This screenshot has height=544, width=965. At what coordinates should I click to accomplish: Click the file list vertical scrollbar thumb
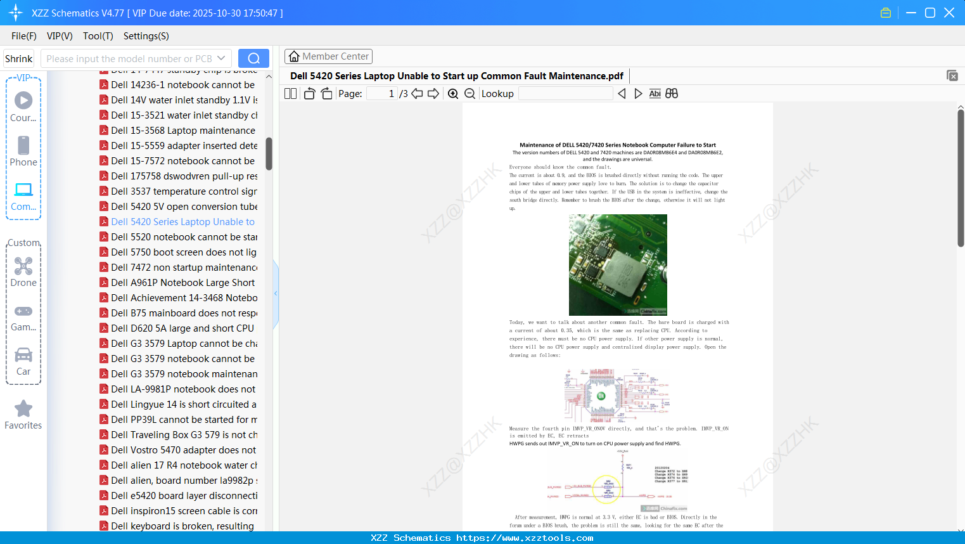coord(269,153)
